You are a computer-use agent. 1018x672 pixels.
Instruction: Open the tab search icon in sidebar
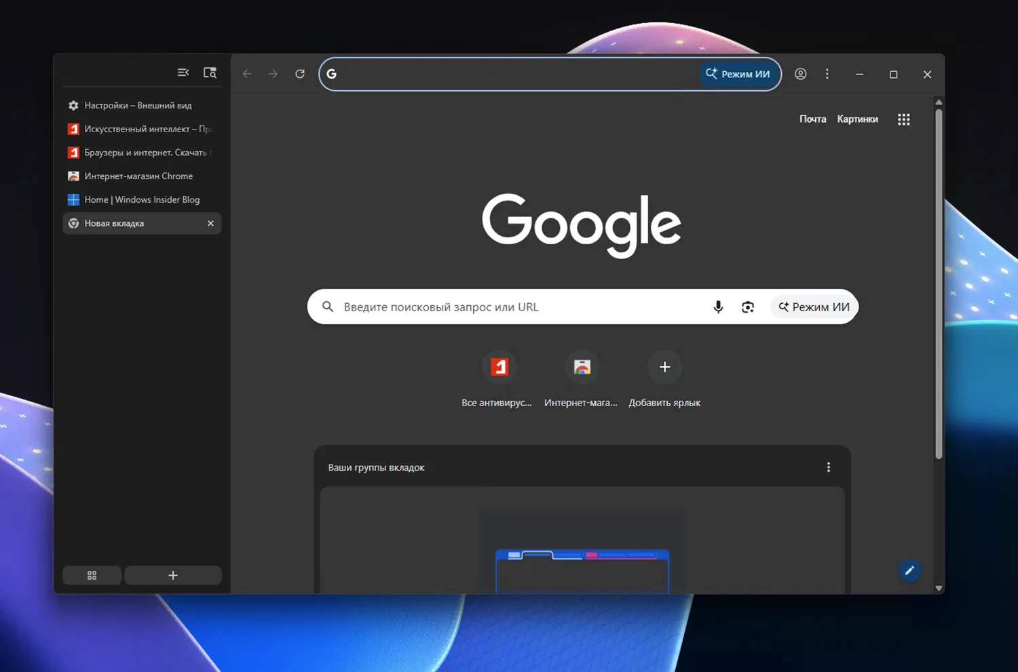(x=210, y=73)
